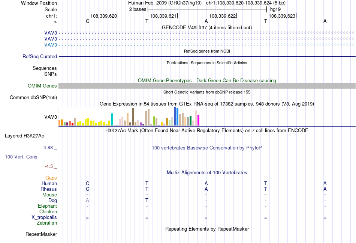Click base 'C' in the Rhesus alignment row
Viewport: 356px width, 243px height.
tap(87, 189)
